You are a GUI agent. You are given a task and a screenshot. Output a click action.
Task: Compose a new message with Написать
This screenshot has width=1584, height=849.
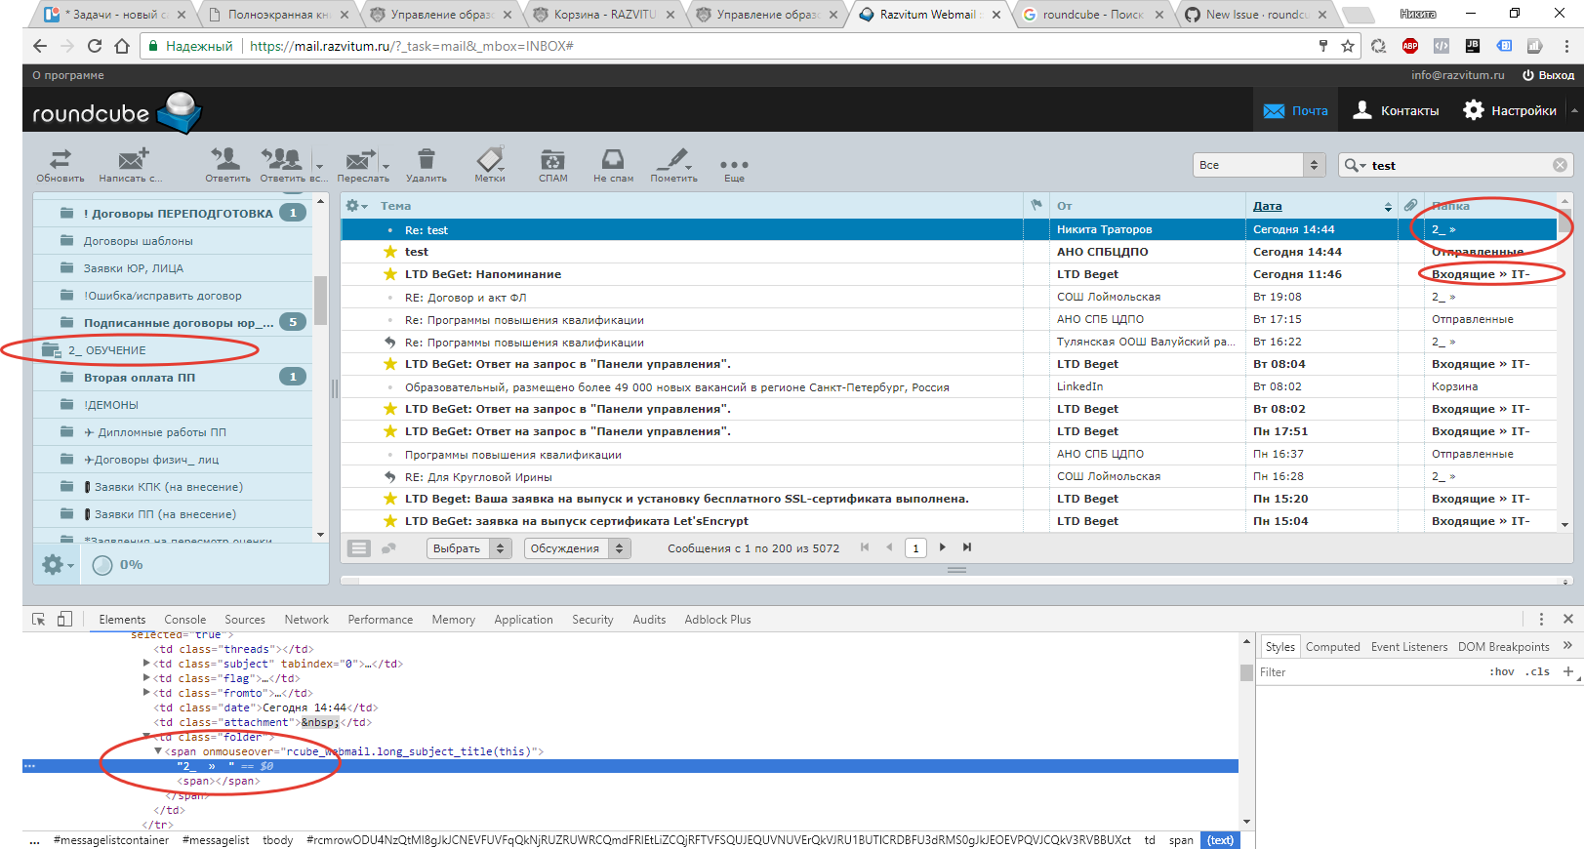131,164
